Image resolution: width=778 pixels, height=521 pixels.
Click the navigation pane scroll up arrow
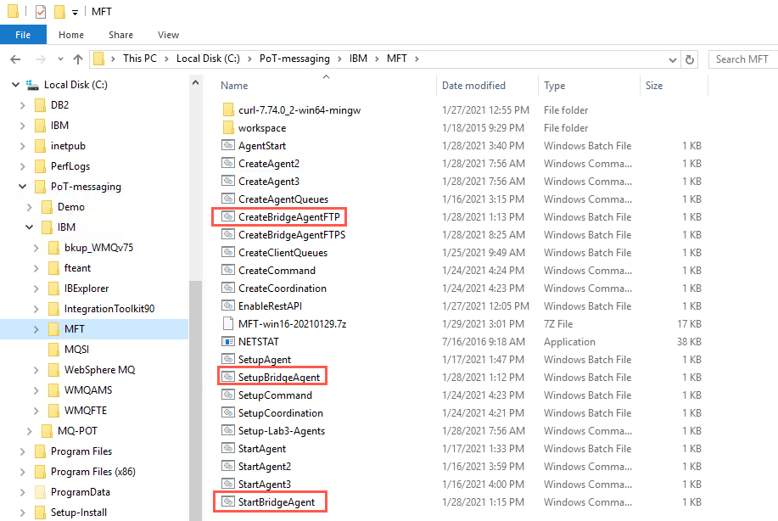195,83
